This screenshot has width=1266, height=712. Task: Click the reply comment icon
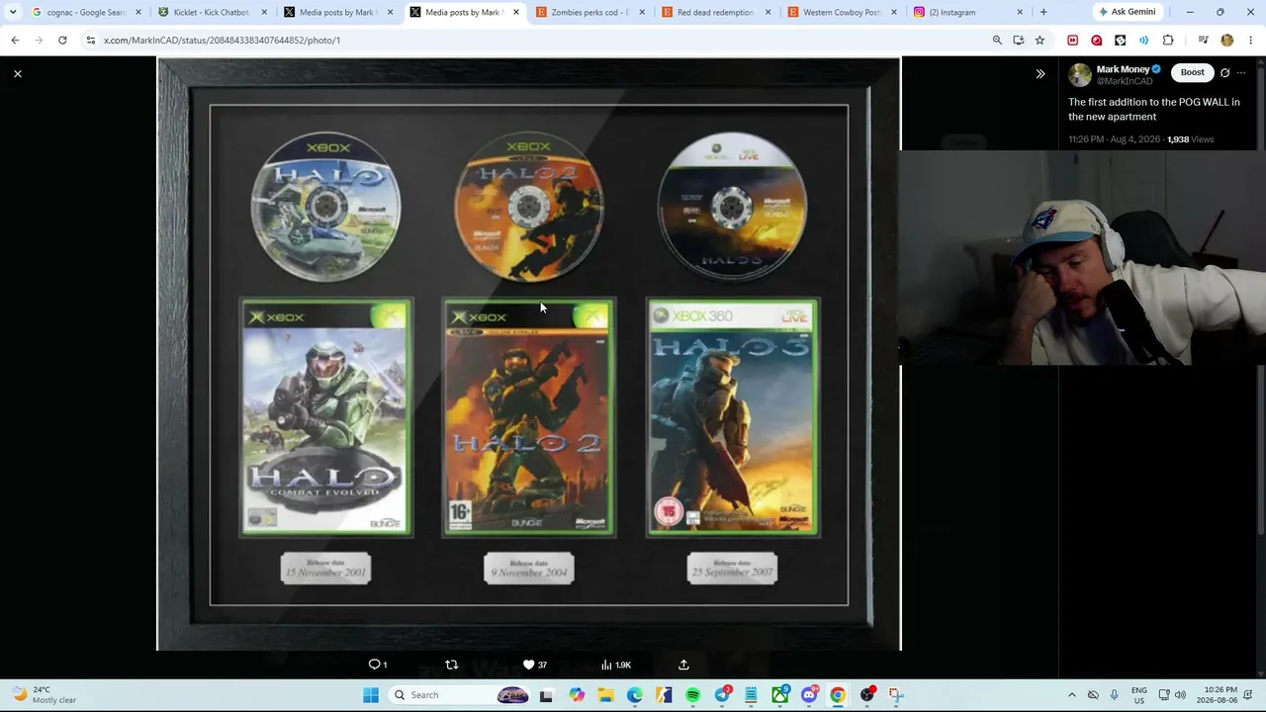tap(375, 665)
